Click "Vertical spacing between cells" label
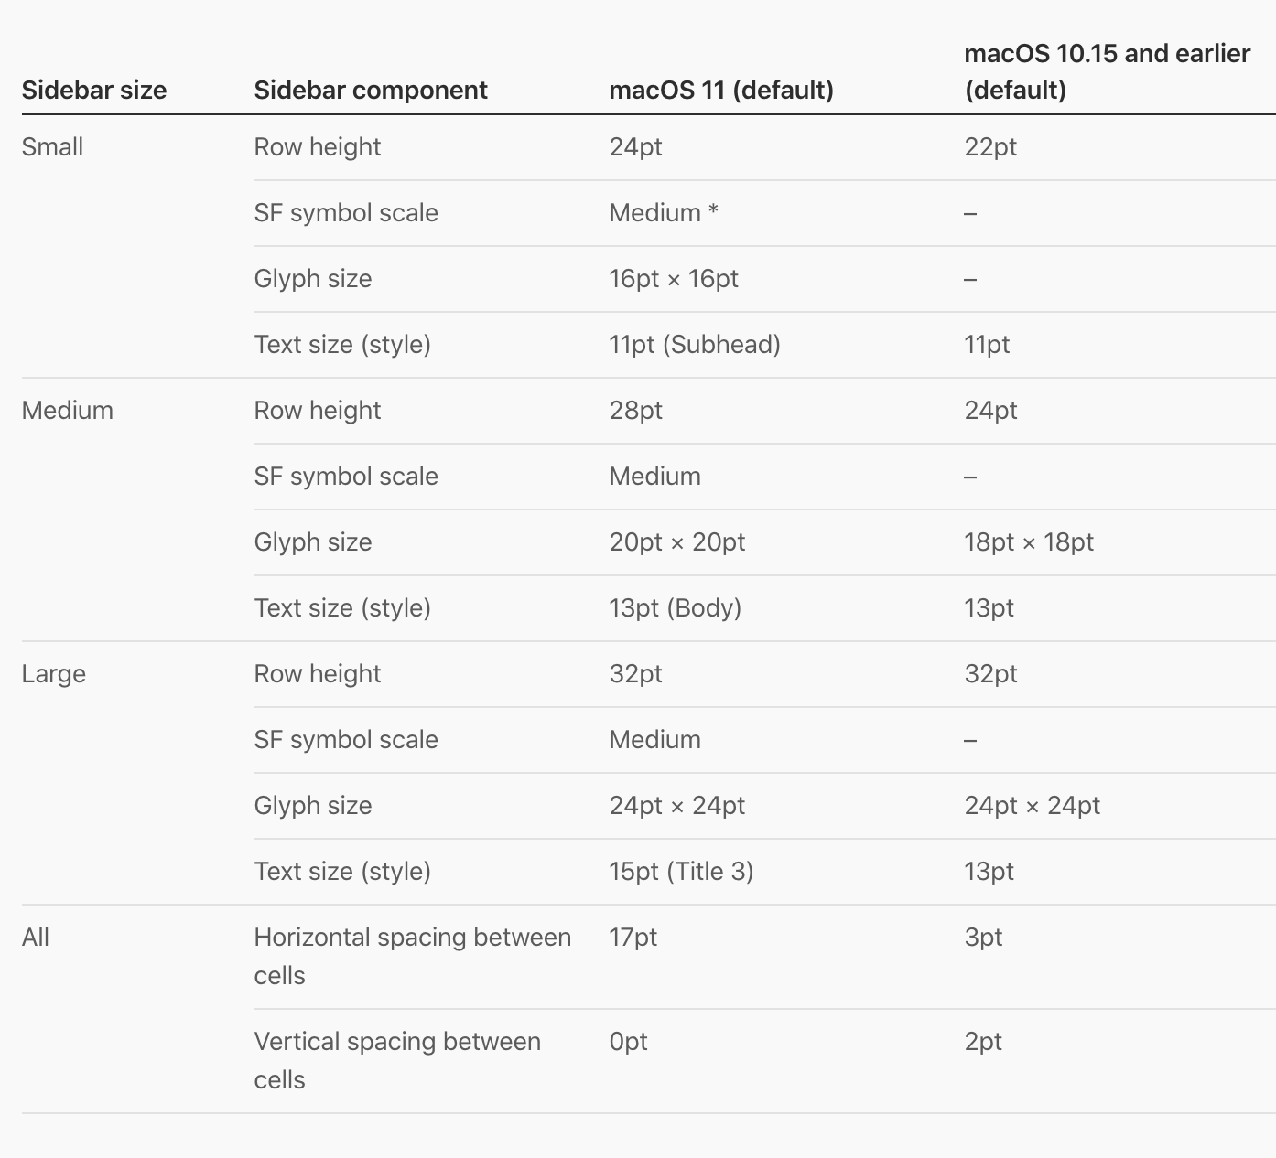Screen dimensions: 1276x1158 click(397, 1060)
